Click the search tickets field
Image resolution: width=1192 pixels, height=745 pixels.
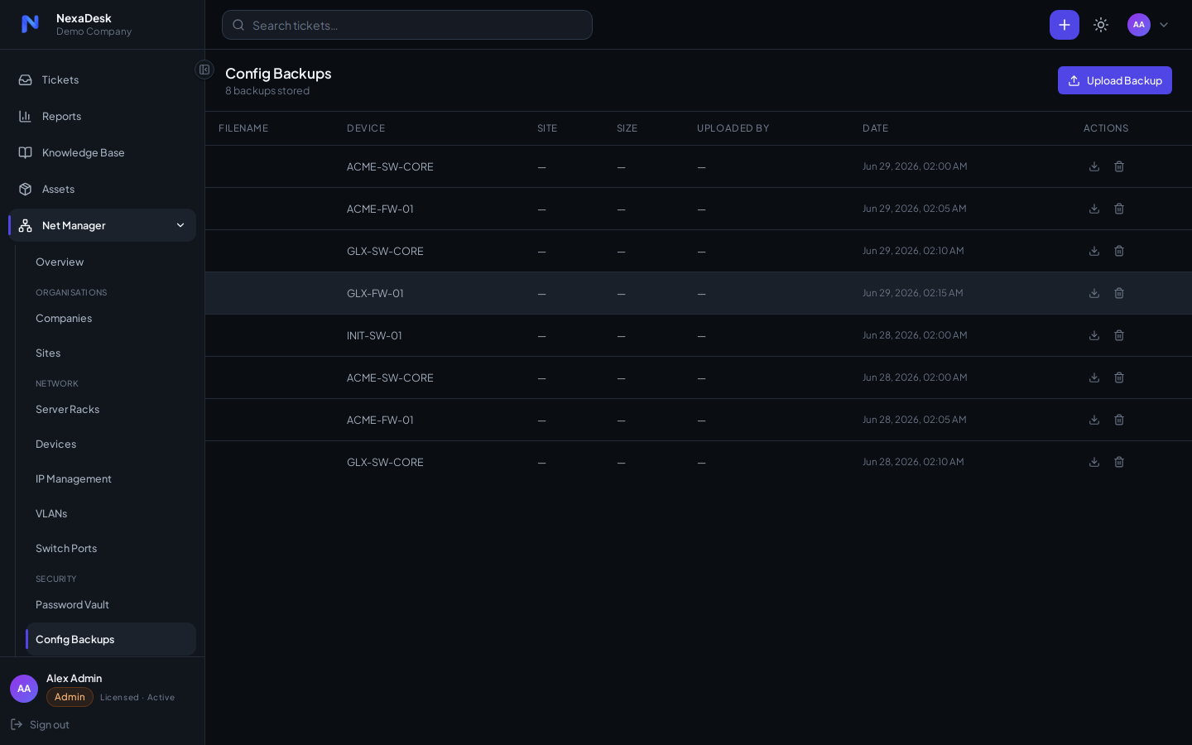click(x=407, y=25)
